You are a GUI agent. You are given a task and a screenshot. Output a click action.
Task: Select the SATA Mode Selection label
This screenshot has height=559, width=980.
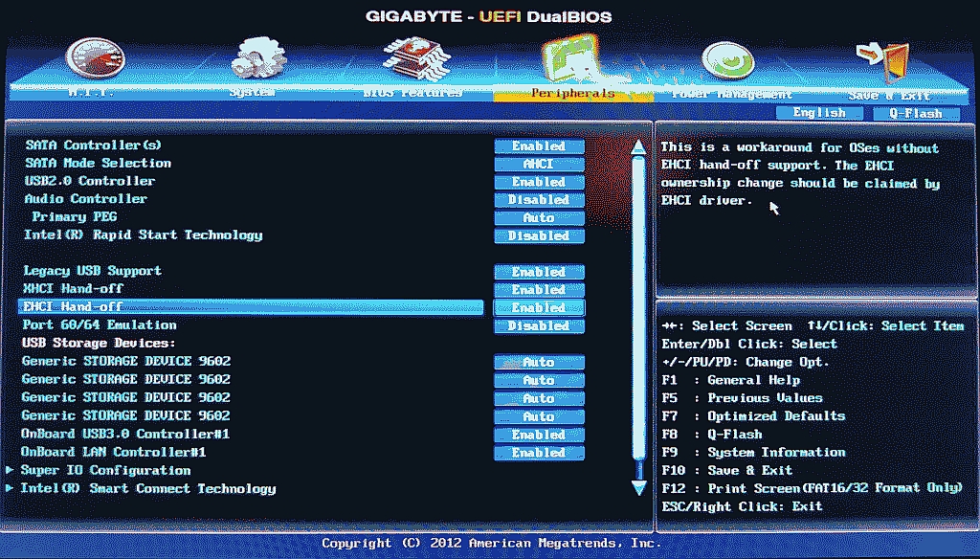pos(99,163)
